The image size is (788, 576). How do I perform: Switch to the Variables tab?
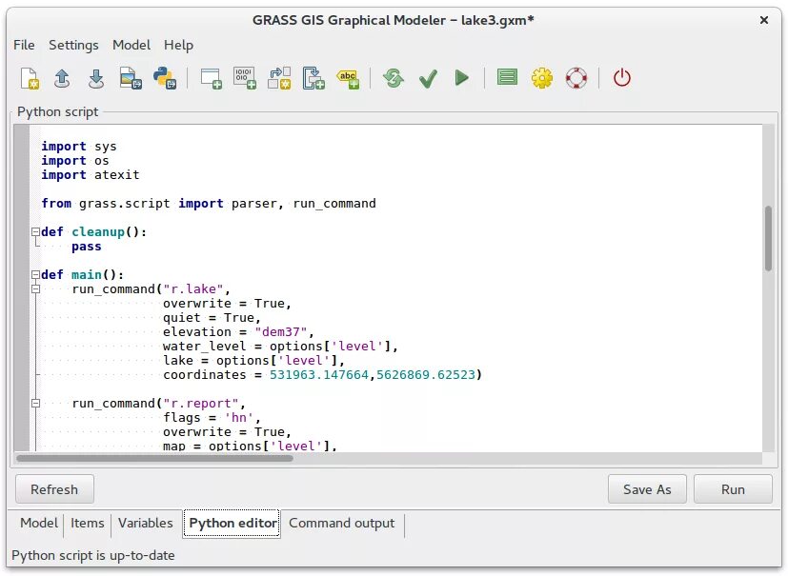tap(145, 524)
